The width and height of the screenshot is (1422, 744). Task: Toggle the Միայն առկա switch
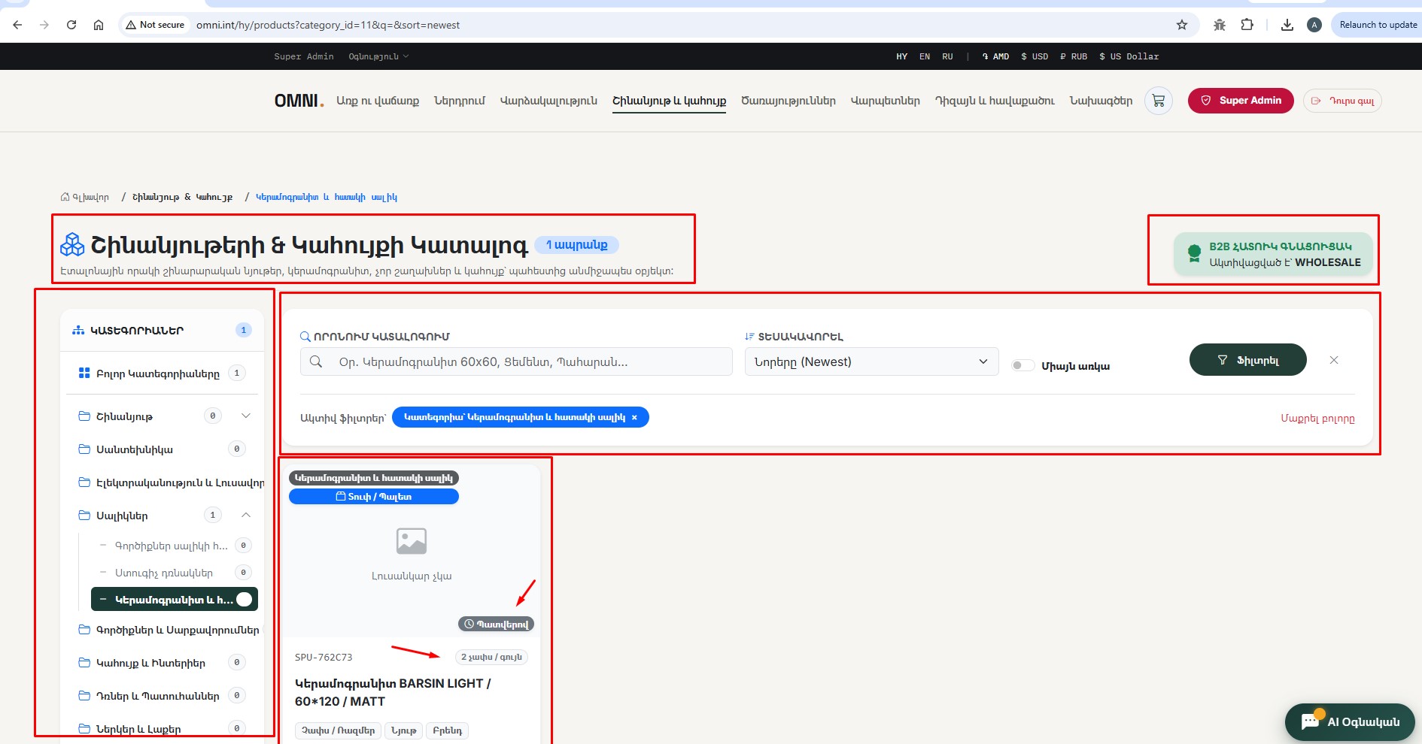tap(1022, 365)
